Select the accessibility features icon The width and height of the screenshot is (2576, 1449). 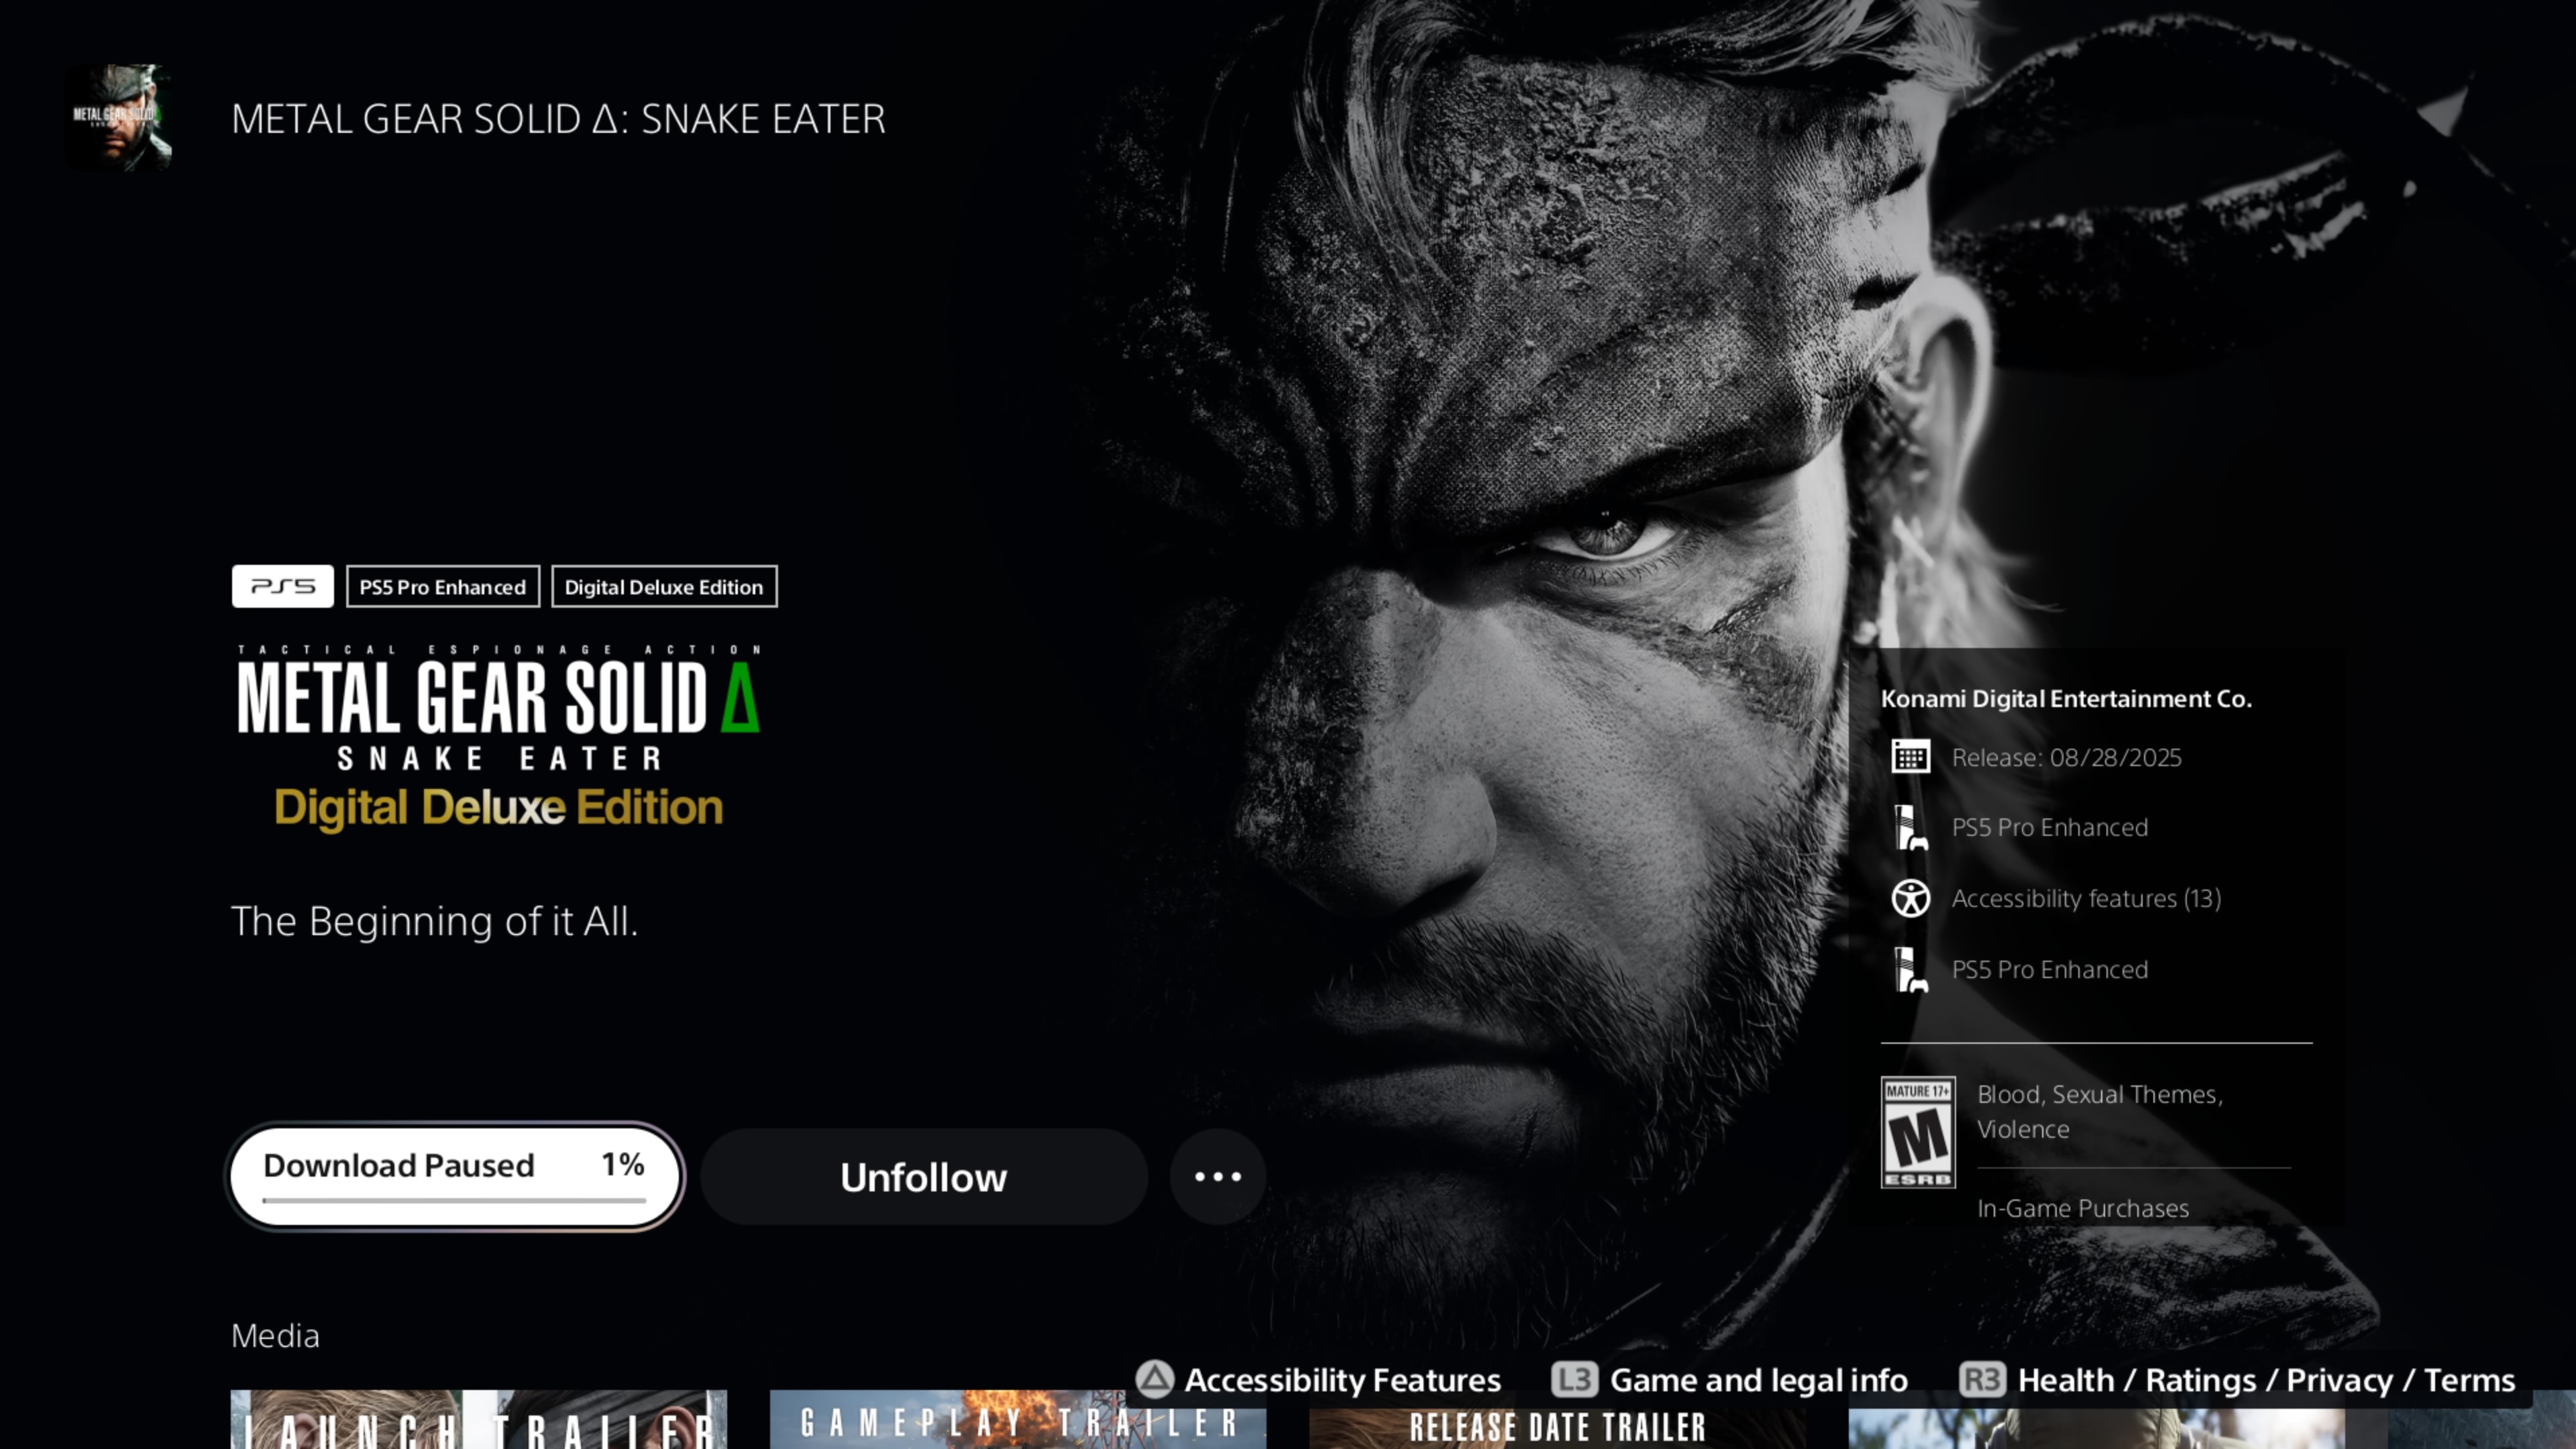tap(1910, 898)
